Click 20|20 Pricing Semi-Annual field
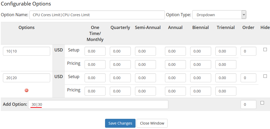This screenshot has width=270, height=129. coord(146,91)
